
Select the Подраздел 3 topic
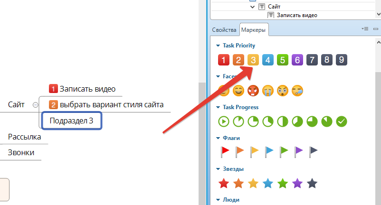coord(72,121)
